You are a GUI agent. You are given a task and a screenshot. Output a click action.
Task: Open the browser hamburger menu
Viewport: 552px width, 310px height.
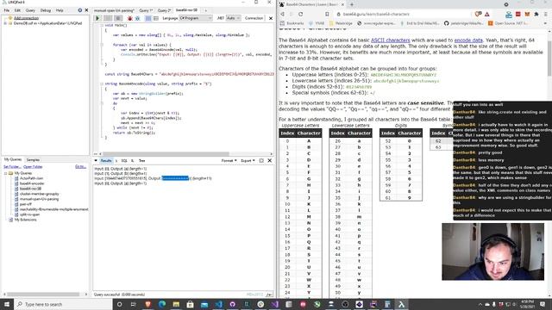(545, 14)
